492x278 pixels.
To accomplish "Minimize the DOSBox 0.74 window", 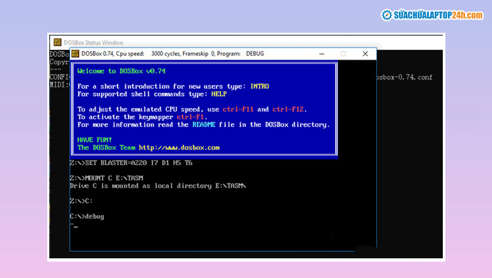I will pyautogui.click(x=321, y=53).
